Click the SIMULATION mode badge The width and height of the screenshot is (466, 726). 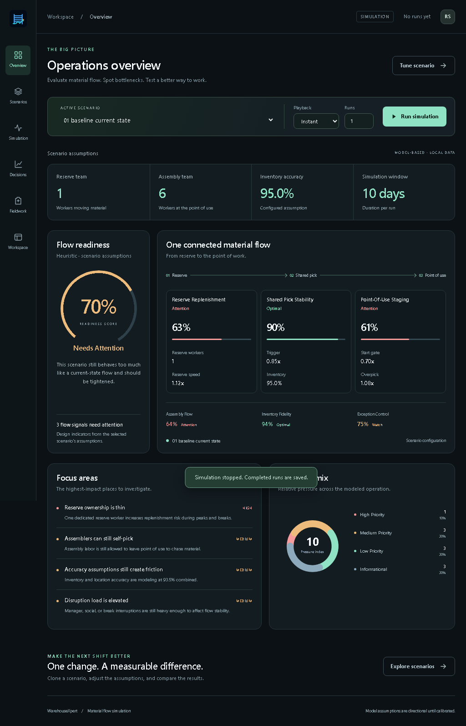click(x=375, y=17)
